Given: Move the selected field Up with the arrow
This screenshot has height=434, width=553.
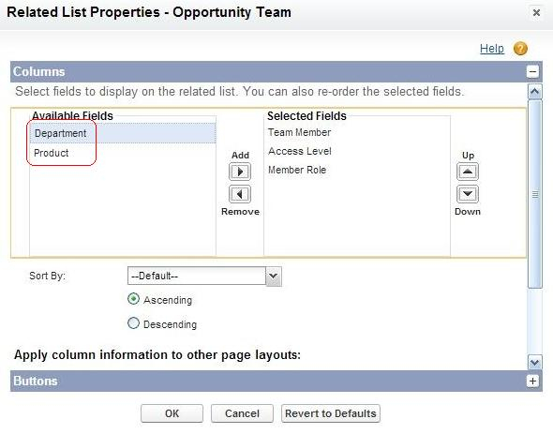Looking at the screenshot, I should pos(468,172).
